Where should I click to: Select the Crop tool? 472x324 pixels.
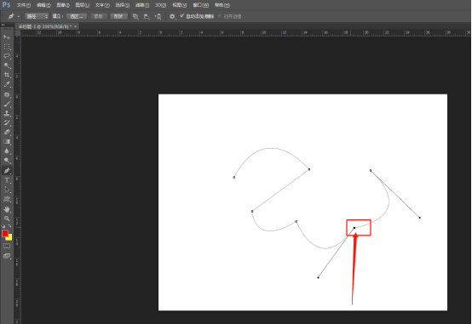pyautogui.click(x=7, y=75)
